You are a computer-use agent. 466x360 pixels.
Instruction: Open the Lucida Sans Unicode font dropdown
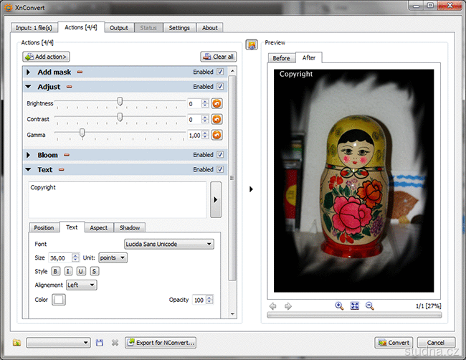(169, 245)
